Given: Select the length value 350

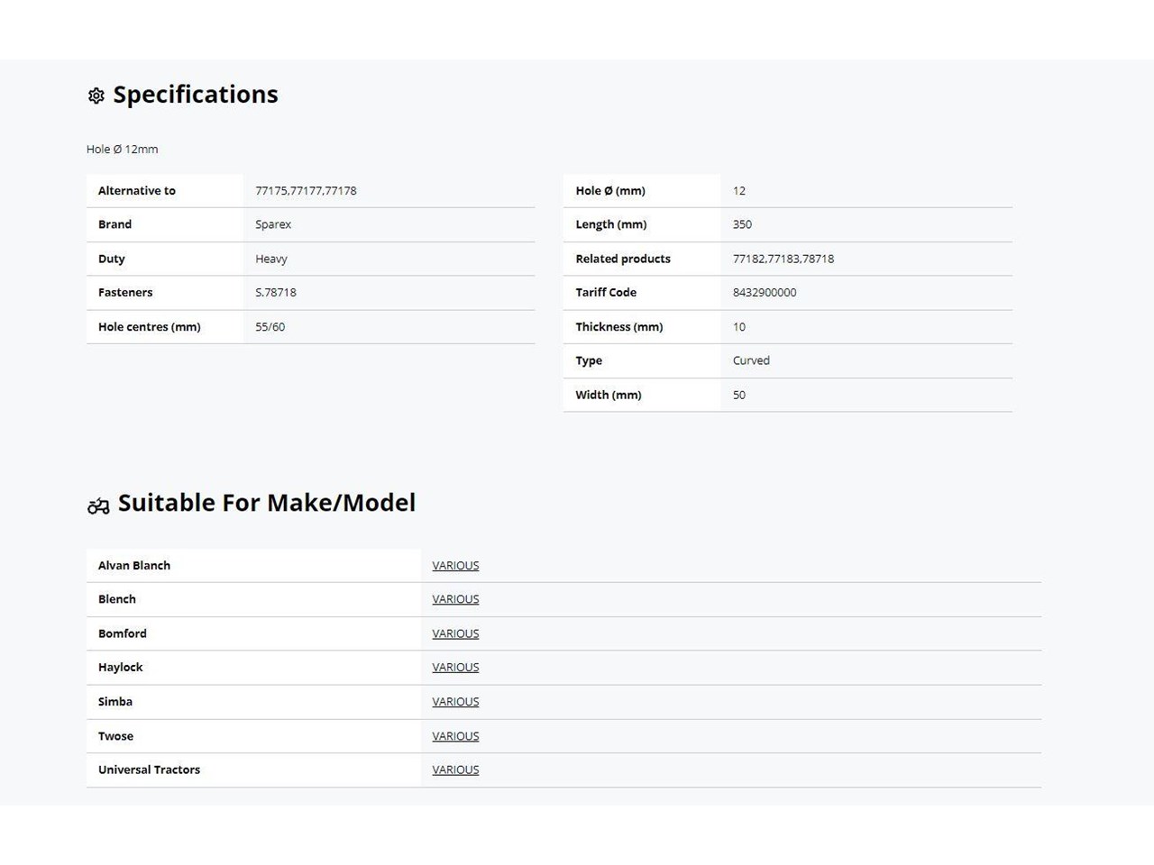Looking at the screenshot, I should coord(742,224).
